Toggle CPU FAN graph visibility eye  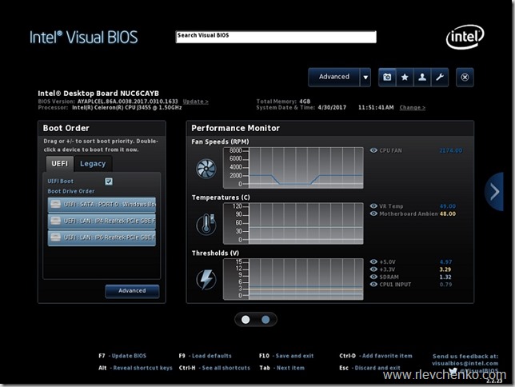(373, 150)
